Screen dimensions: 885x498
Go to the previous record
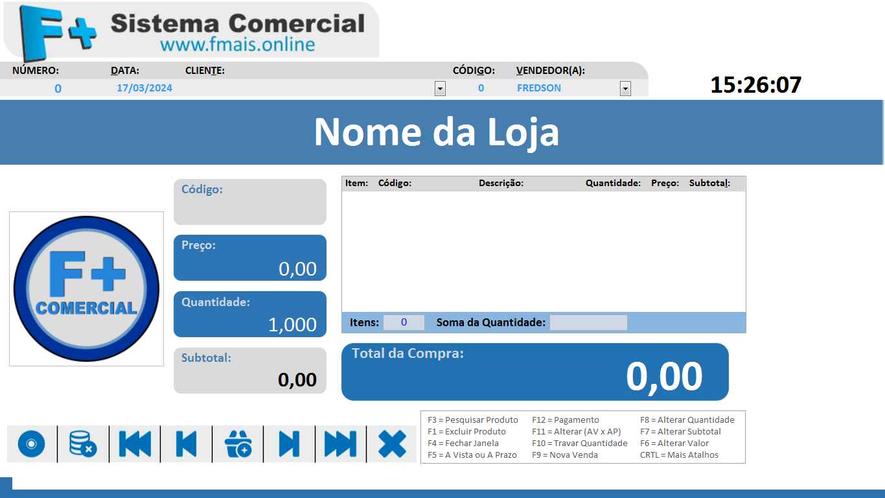click(186, 444)
